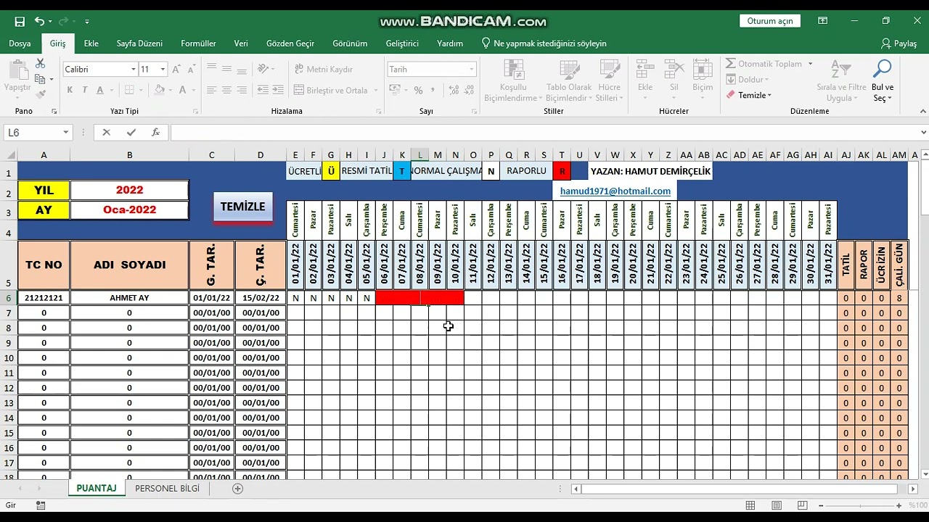Screen dimensions: 929x522
Task: Click the Copy icon in Pano group
Action: [41, 79]
